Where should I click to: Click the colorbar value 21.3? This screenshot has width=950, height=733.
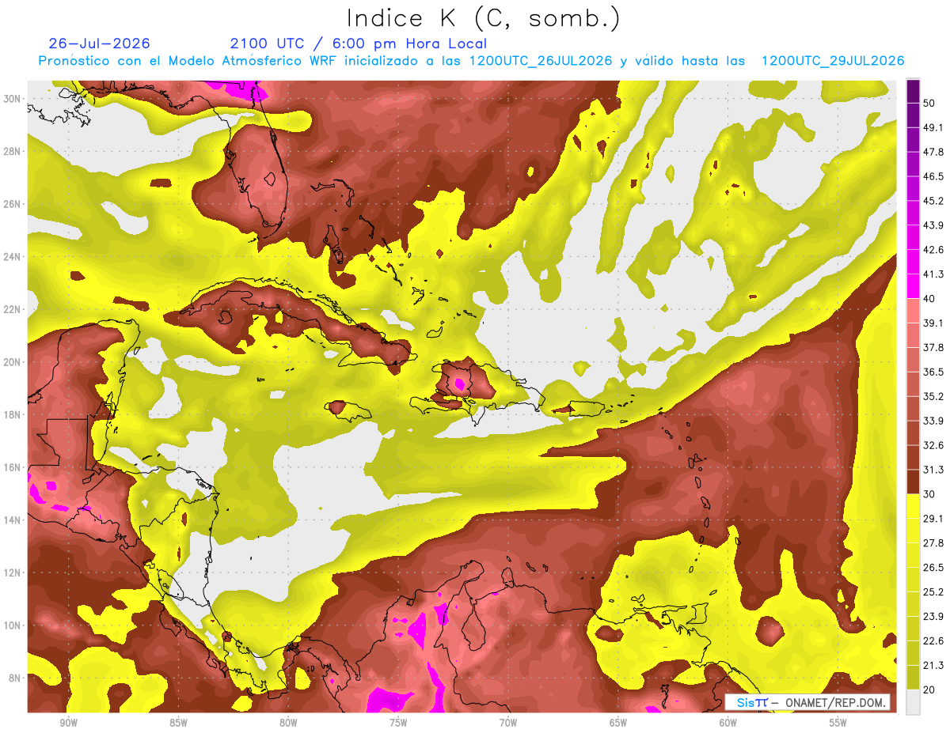pos(934,665)
